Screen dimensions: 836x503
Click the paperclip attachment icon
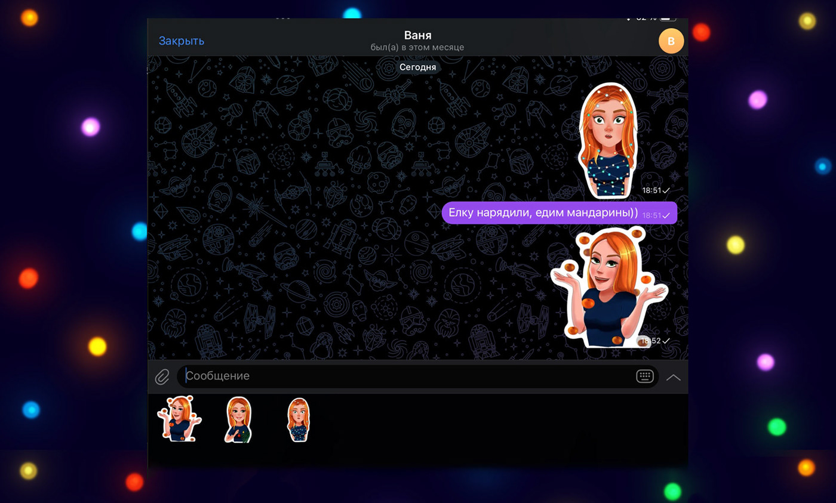[162, 377]
